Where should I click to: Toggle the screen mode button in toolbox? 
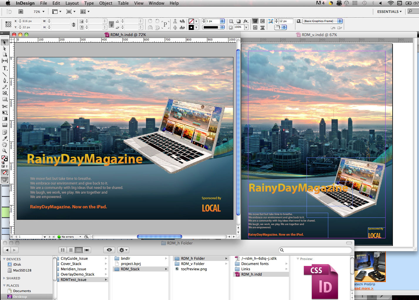coord(4,180)
